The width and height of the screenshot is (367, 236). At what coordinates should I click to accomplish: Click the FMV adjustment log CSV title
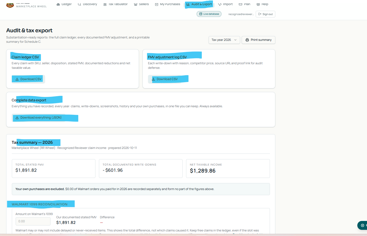tap(167, 57)
